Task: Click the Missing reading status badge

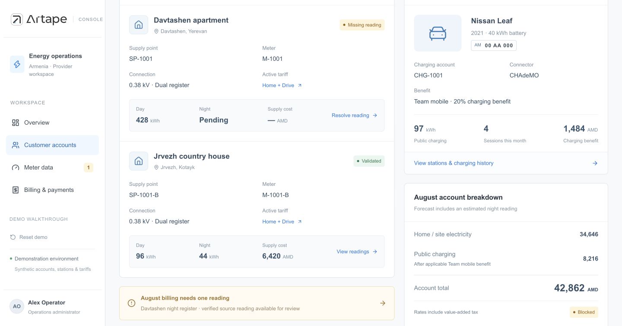Action: click(362, 25)
